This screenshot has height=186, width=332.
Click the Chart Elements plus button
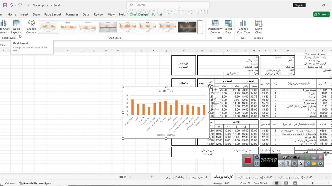point(215,90)
